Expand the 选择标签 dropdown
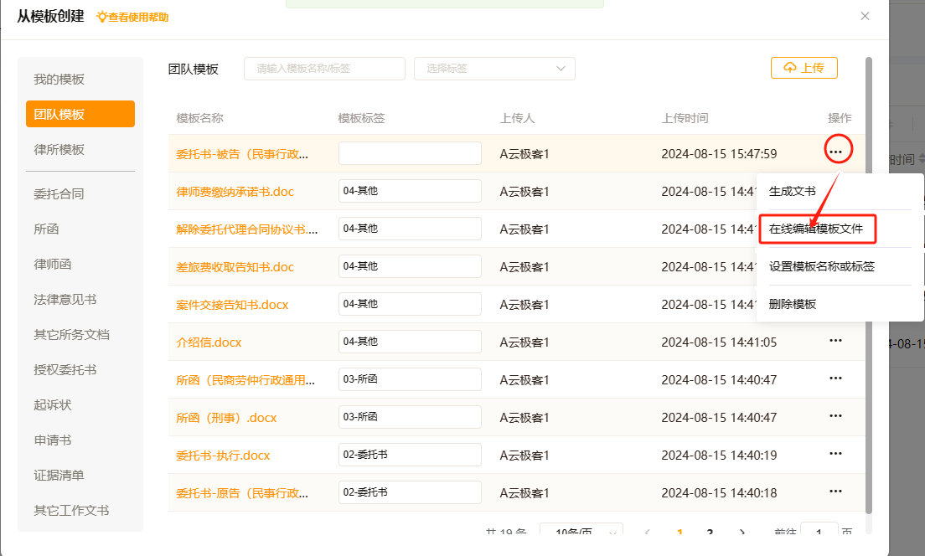Viewport: 925px width, 556px height. point(494,69)
